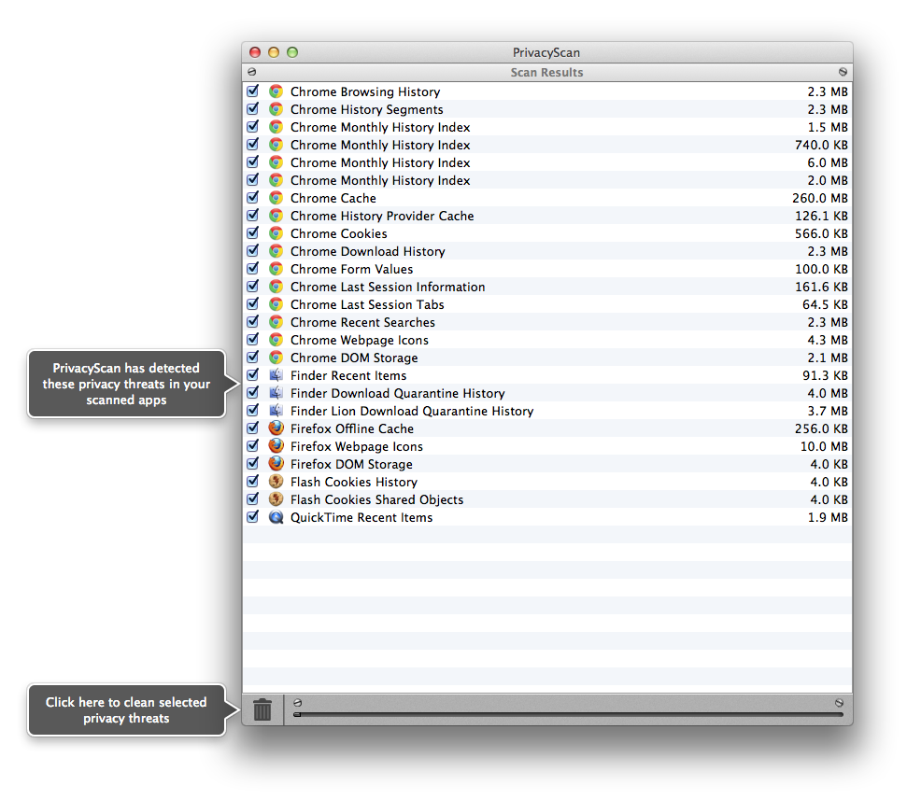Click the "Finder Download Quarantine History" label
The image size is (907, 800).
click(x=397, y=393)
